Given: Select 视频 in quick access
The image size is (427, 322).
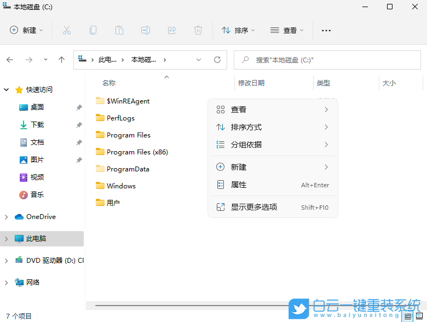Looking at the screenshot, I should 37,177.
